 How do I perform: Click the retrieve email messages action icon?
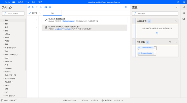point(46,27)
